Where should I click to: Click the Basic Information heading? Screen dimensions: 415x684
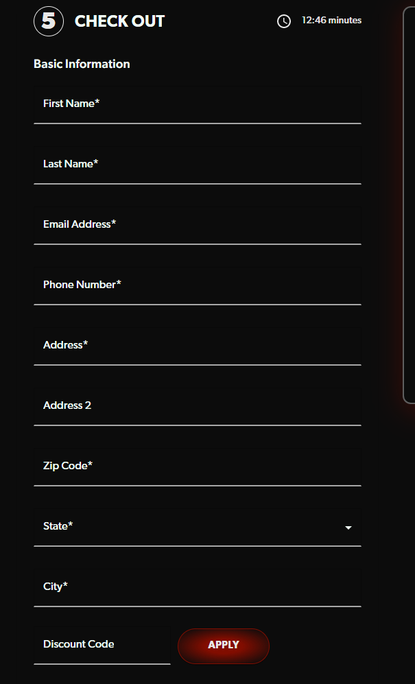82,64
